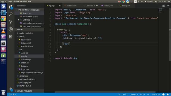Open the Ubuntu dash home button
This screenshot has height=96, width=171.
point(3,6)
